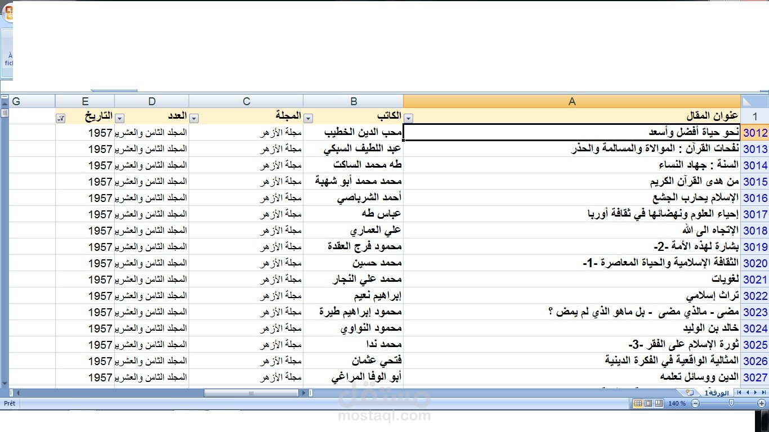
Task: Select row header 3027
Action: [755, 377]
